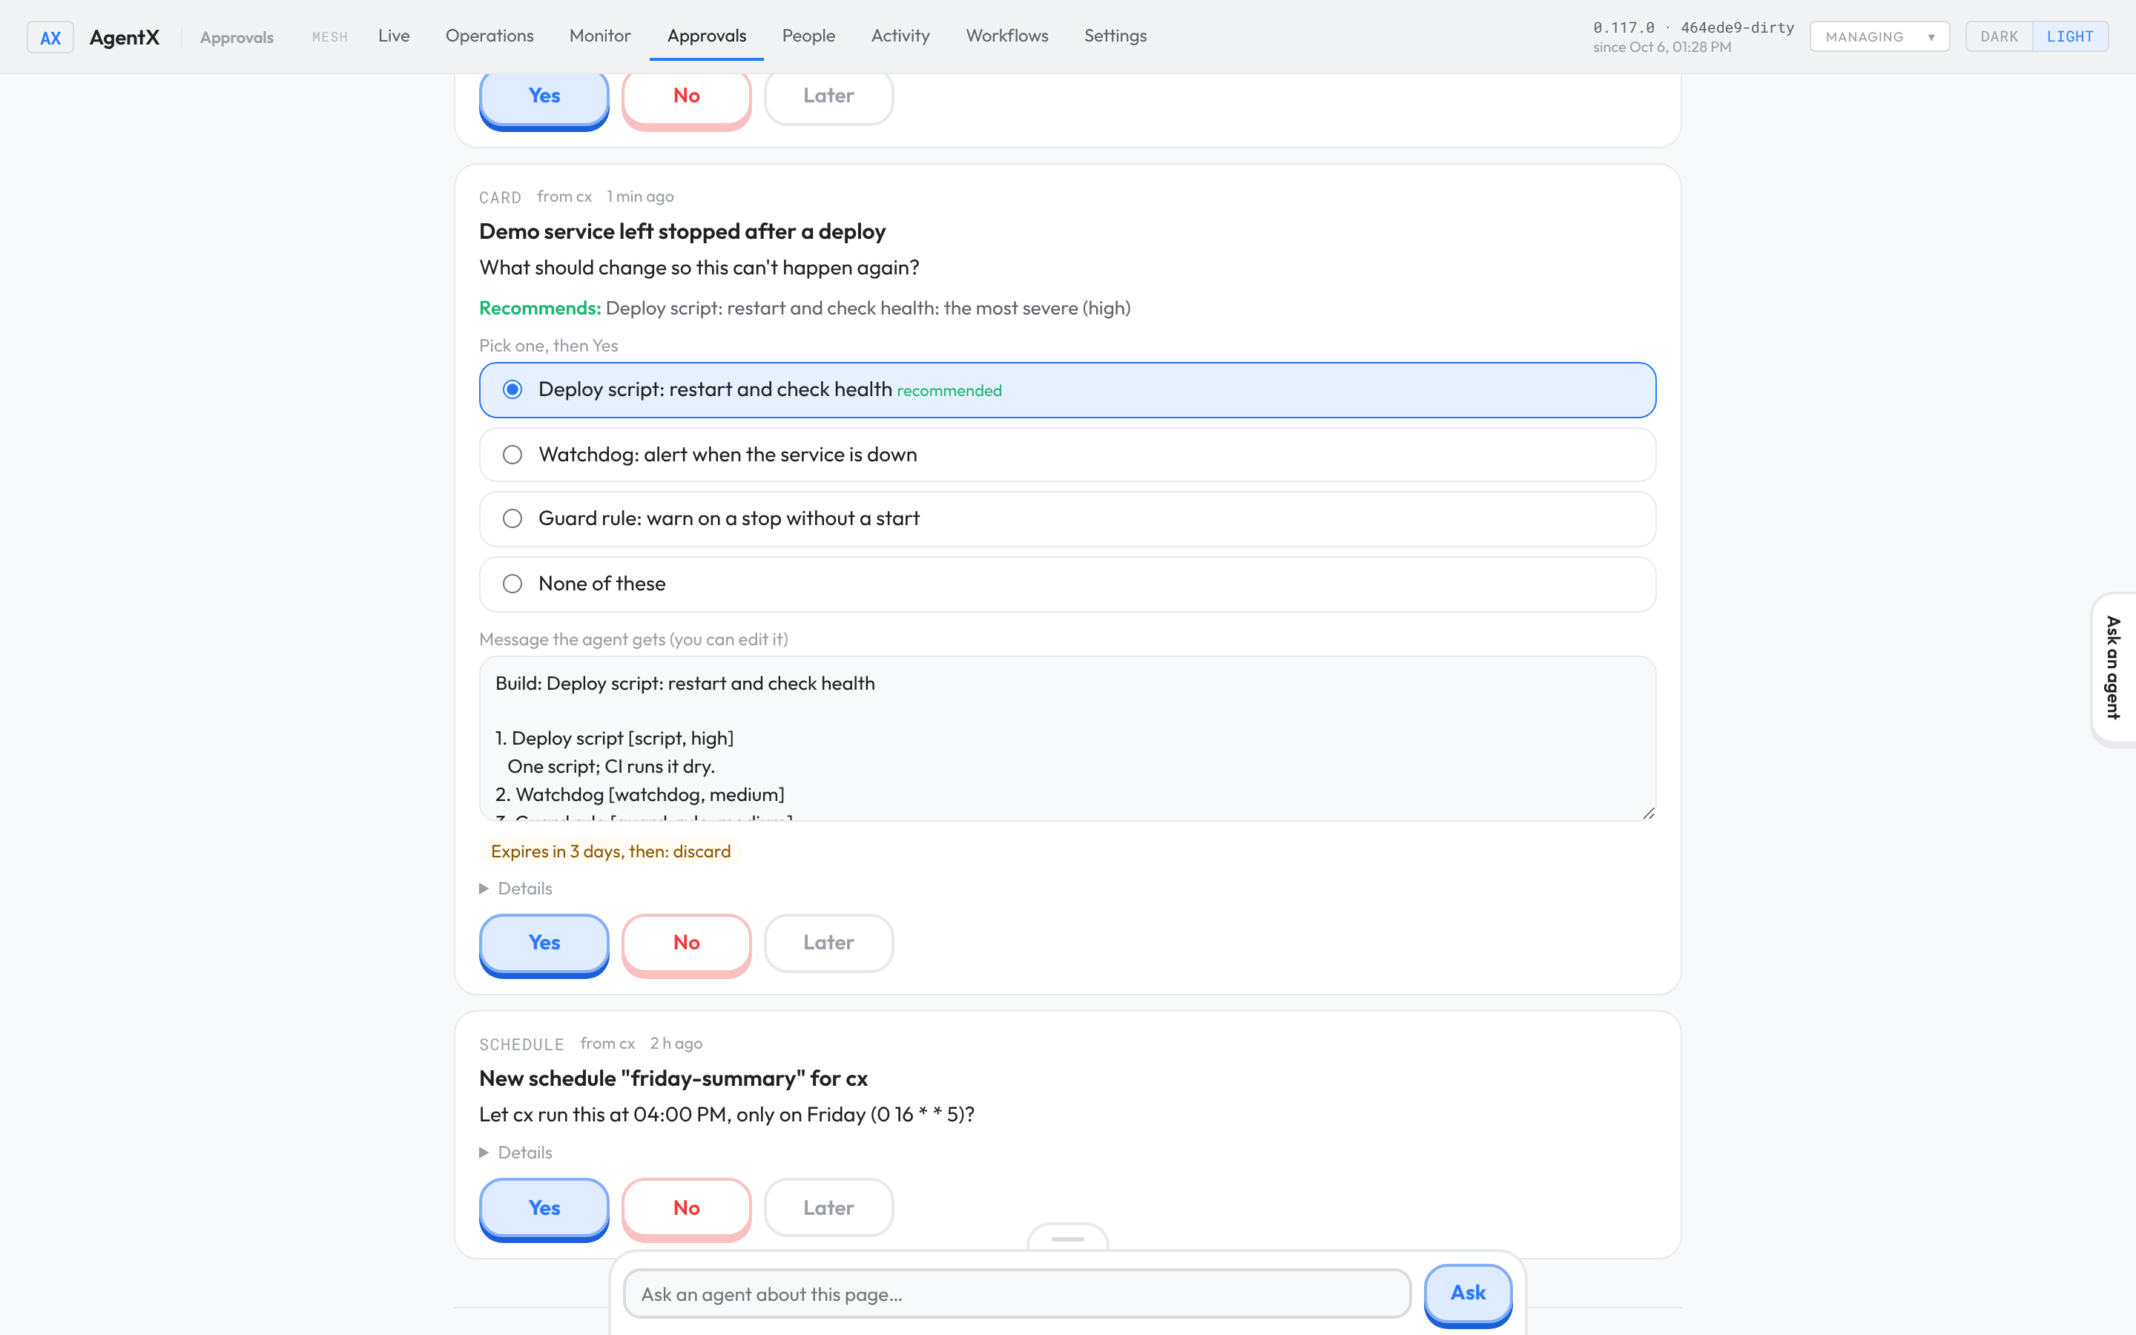Open the Workflows tab
2136x1335 pixels.
[1007, 36]
